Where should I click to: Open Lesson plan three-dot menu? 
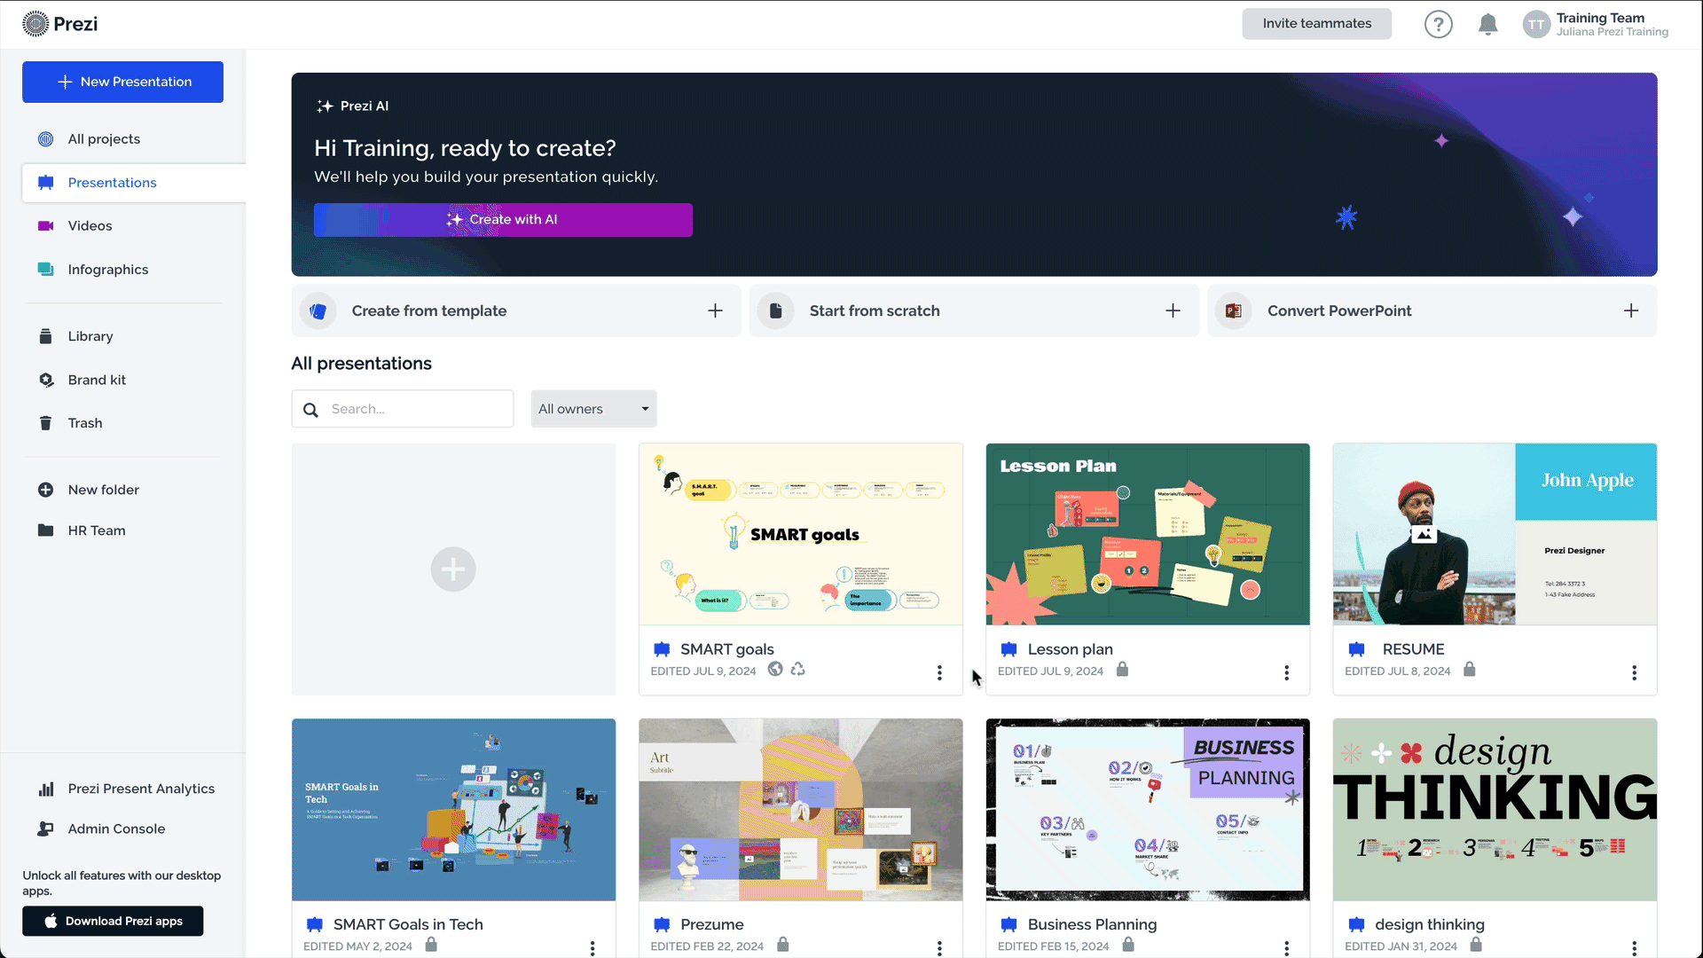[1286, 672]
